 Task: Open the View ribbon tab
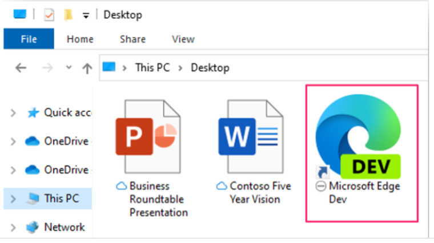click(x=183, y=39)
